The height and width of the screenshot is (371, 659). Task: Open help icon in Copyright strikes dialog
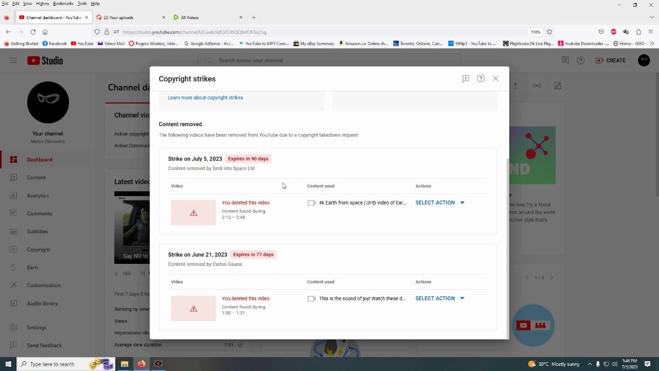(x=480, y=78)
